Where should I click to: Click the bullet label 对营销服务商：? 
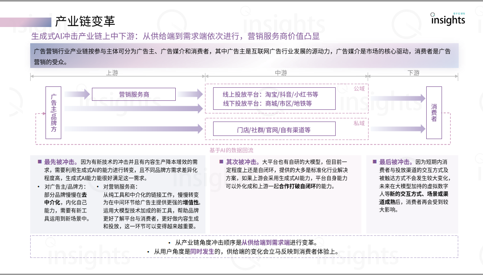120,187
